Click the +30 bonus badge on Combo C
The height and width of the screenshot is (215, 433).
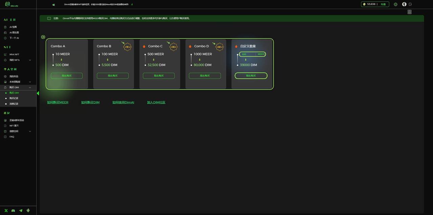pyautogui.click(x=173, y=47)
